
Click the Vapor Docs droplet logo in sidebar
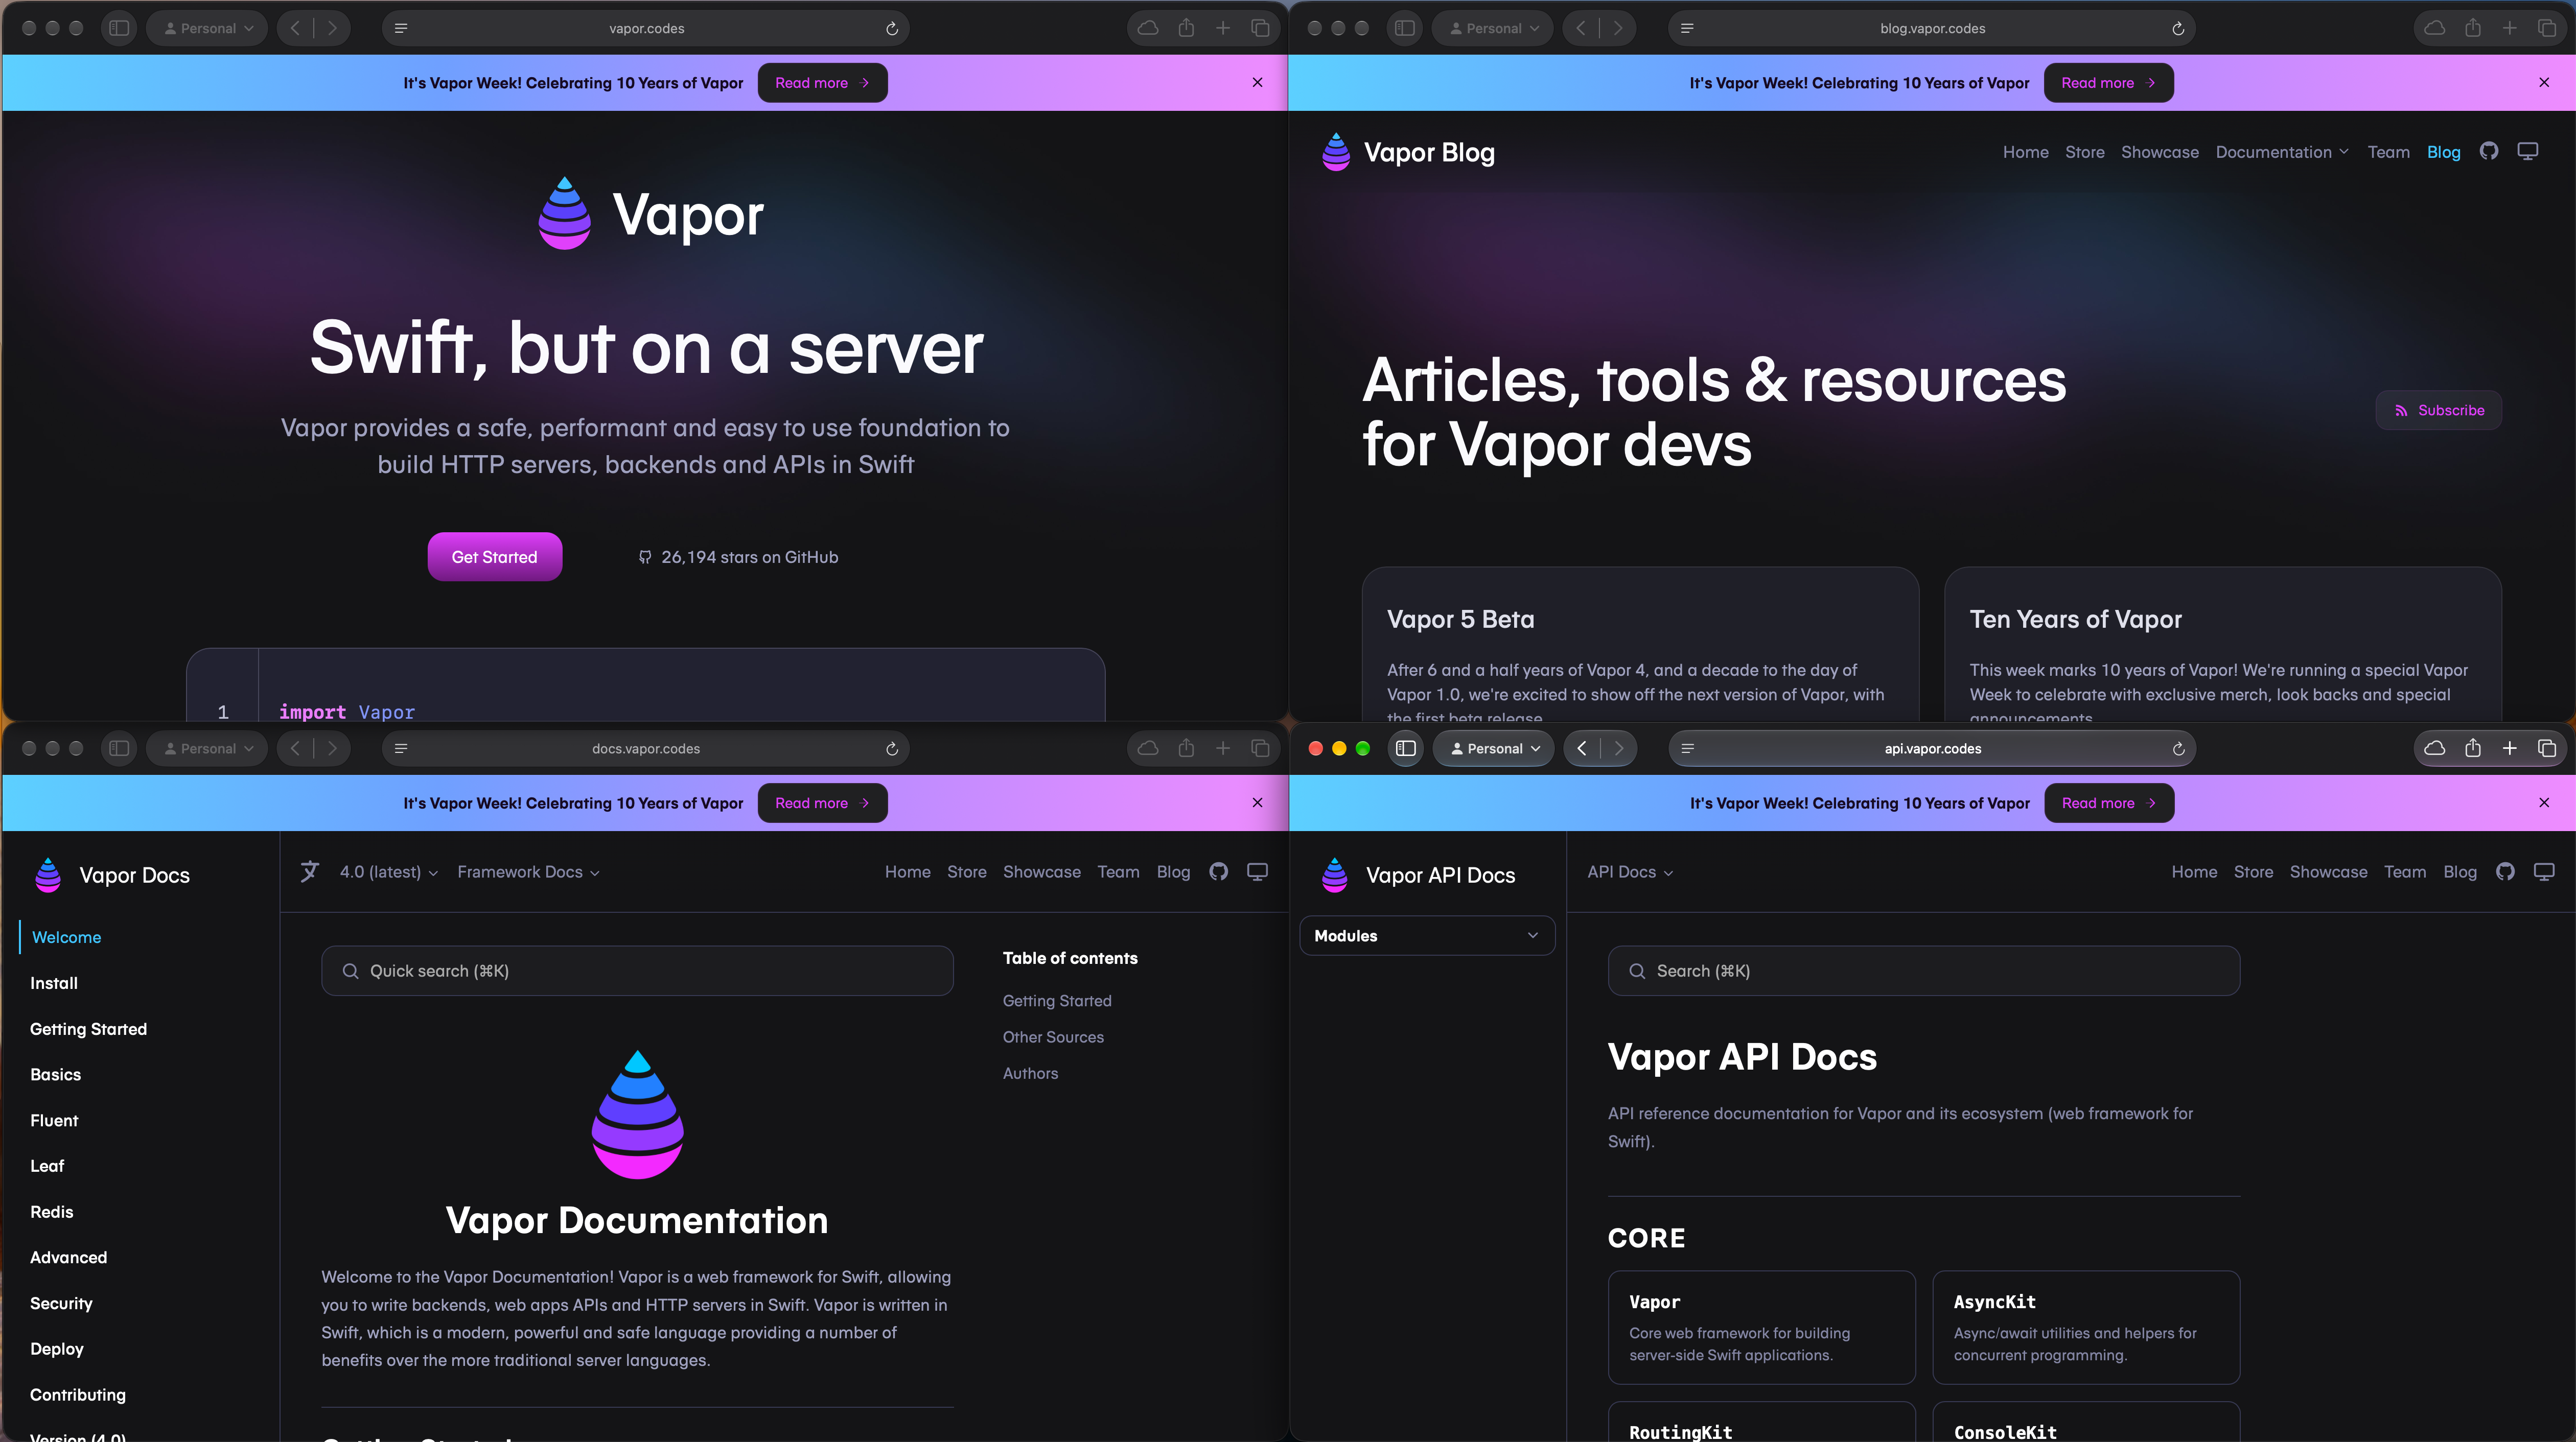[x=48, y=874]
